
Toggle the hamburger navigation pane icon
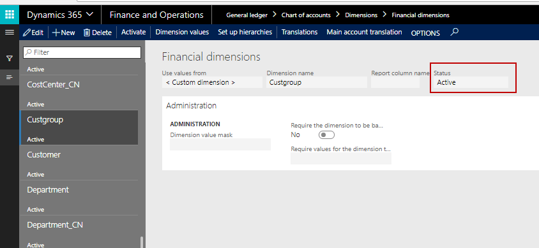10,33
